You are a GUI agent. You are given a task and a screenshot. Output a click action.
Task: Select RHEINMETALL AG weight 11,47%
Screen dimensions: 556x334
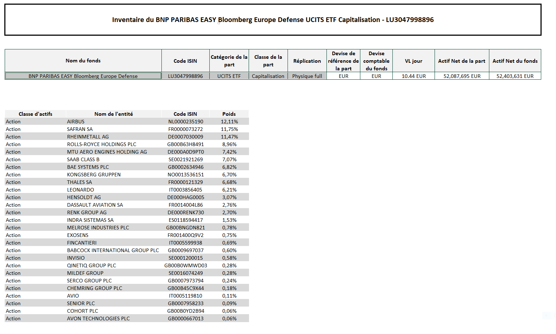point(229,137)
